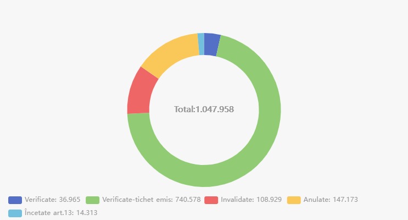Image resolution: width=408 pixels, height=220 pixels.
Task: Toggle the Invalidate legend text
Action: click(x=251, y=200)
